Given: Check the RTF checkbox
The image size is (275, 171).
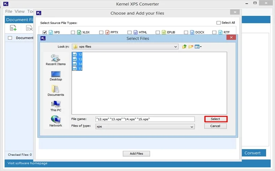Looking at the screenshot, I should [214, 32].
